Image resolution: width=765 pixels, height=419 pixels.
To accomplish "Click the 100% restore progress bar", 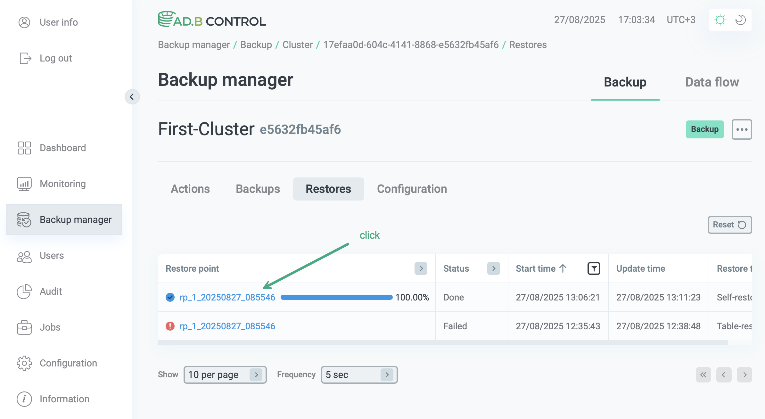I will click(x=336, y=297).
